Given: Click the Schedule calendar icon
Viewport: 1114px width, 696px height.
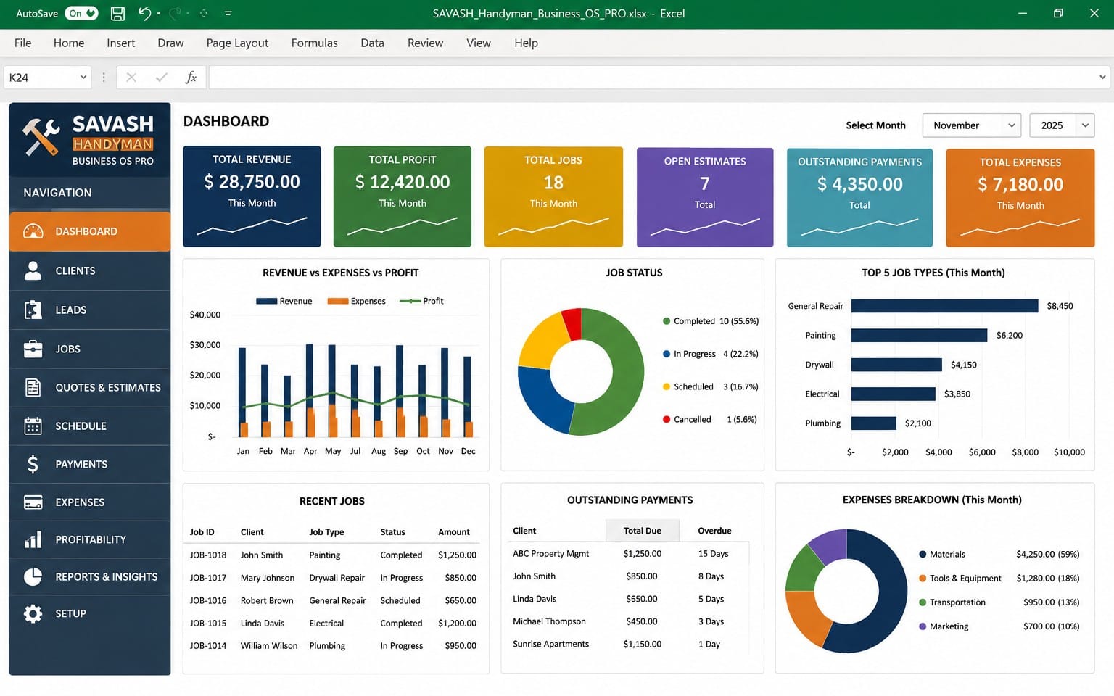Looking at the screenshot, I should tap(33, 426).
